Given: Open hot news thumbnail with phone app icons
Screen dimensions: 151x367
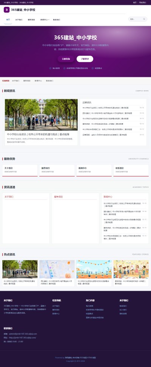Looking at the screenshot, I should point(57,269).
